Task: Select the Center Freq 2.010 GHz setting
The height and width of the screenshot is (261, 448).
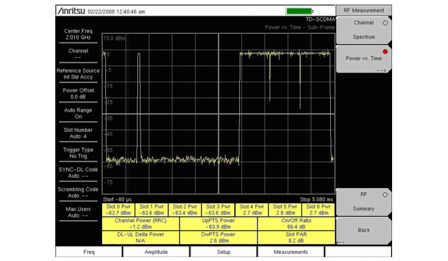Action: pos(78,34)
